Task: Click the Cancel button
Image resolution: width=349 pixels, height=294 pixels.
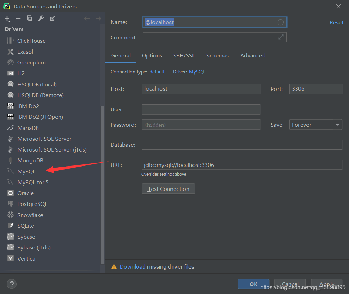Action: [x=290, y=284]
